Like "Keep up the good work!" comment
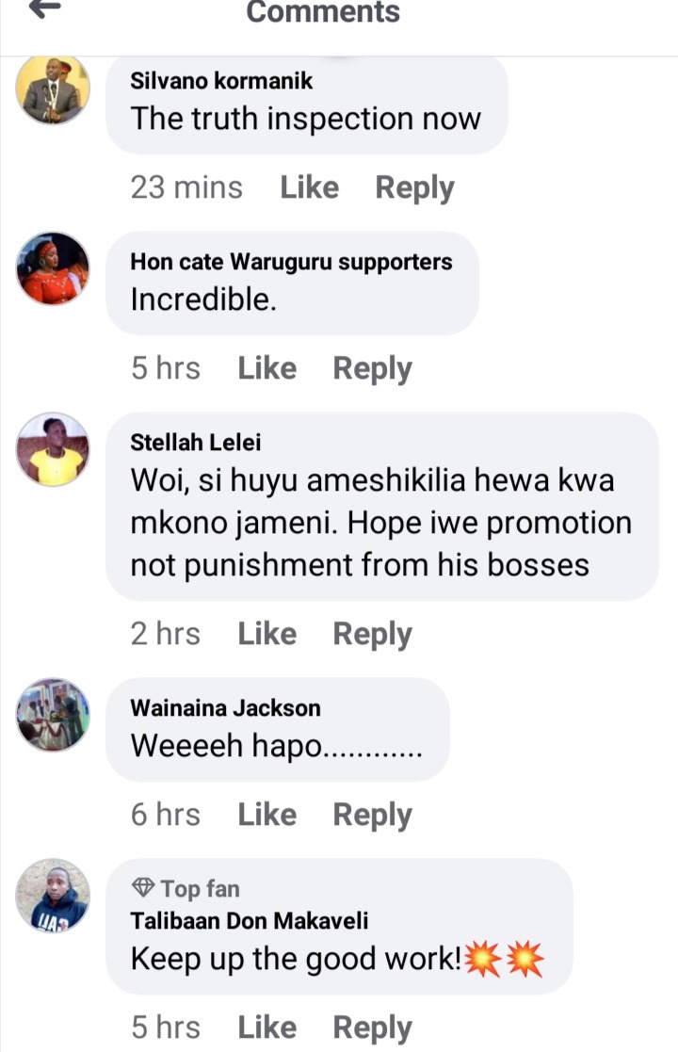The height and width of the screenshot is (1052, 678). (x=266, y=1028)
